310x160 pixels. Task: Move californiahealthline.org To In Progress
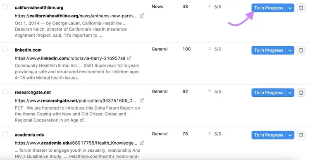coord(269,8)
